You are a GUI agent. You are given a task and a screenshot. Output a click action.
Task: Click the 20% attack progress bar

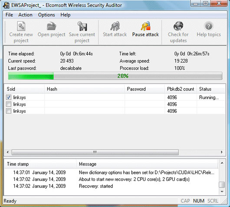[x=115, y=76]
